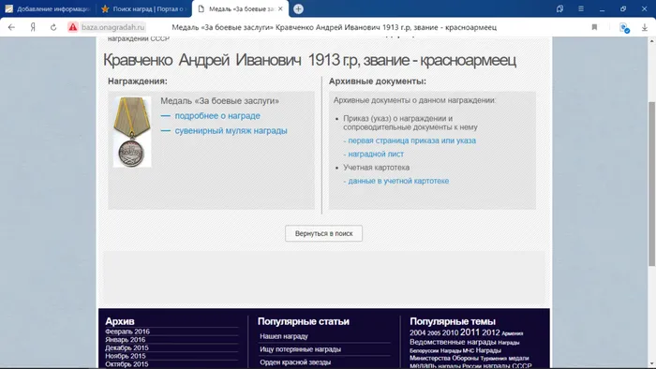This screenshot has width=656, height=369.
Task: Switch to the "Добавление информации" tab
Action: click(48, 8)
